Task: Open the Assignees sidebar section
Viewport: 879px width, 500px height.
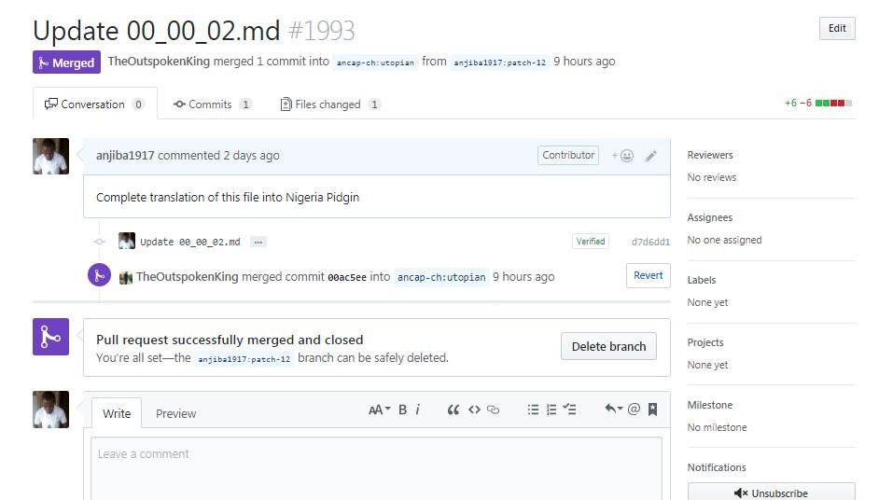Action: 710,217
